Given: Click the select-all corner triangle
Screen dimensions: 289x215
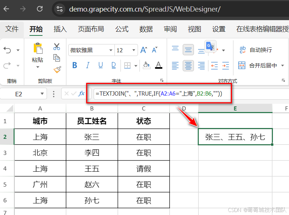Looking at the screenshot, I should click(x=10, y=108).
